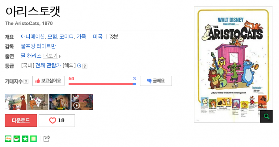279x147 pixels.
Task: Play the video thumbnail with play icon
Action: pos(82,102)
